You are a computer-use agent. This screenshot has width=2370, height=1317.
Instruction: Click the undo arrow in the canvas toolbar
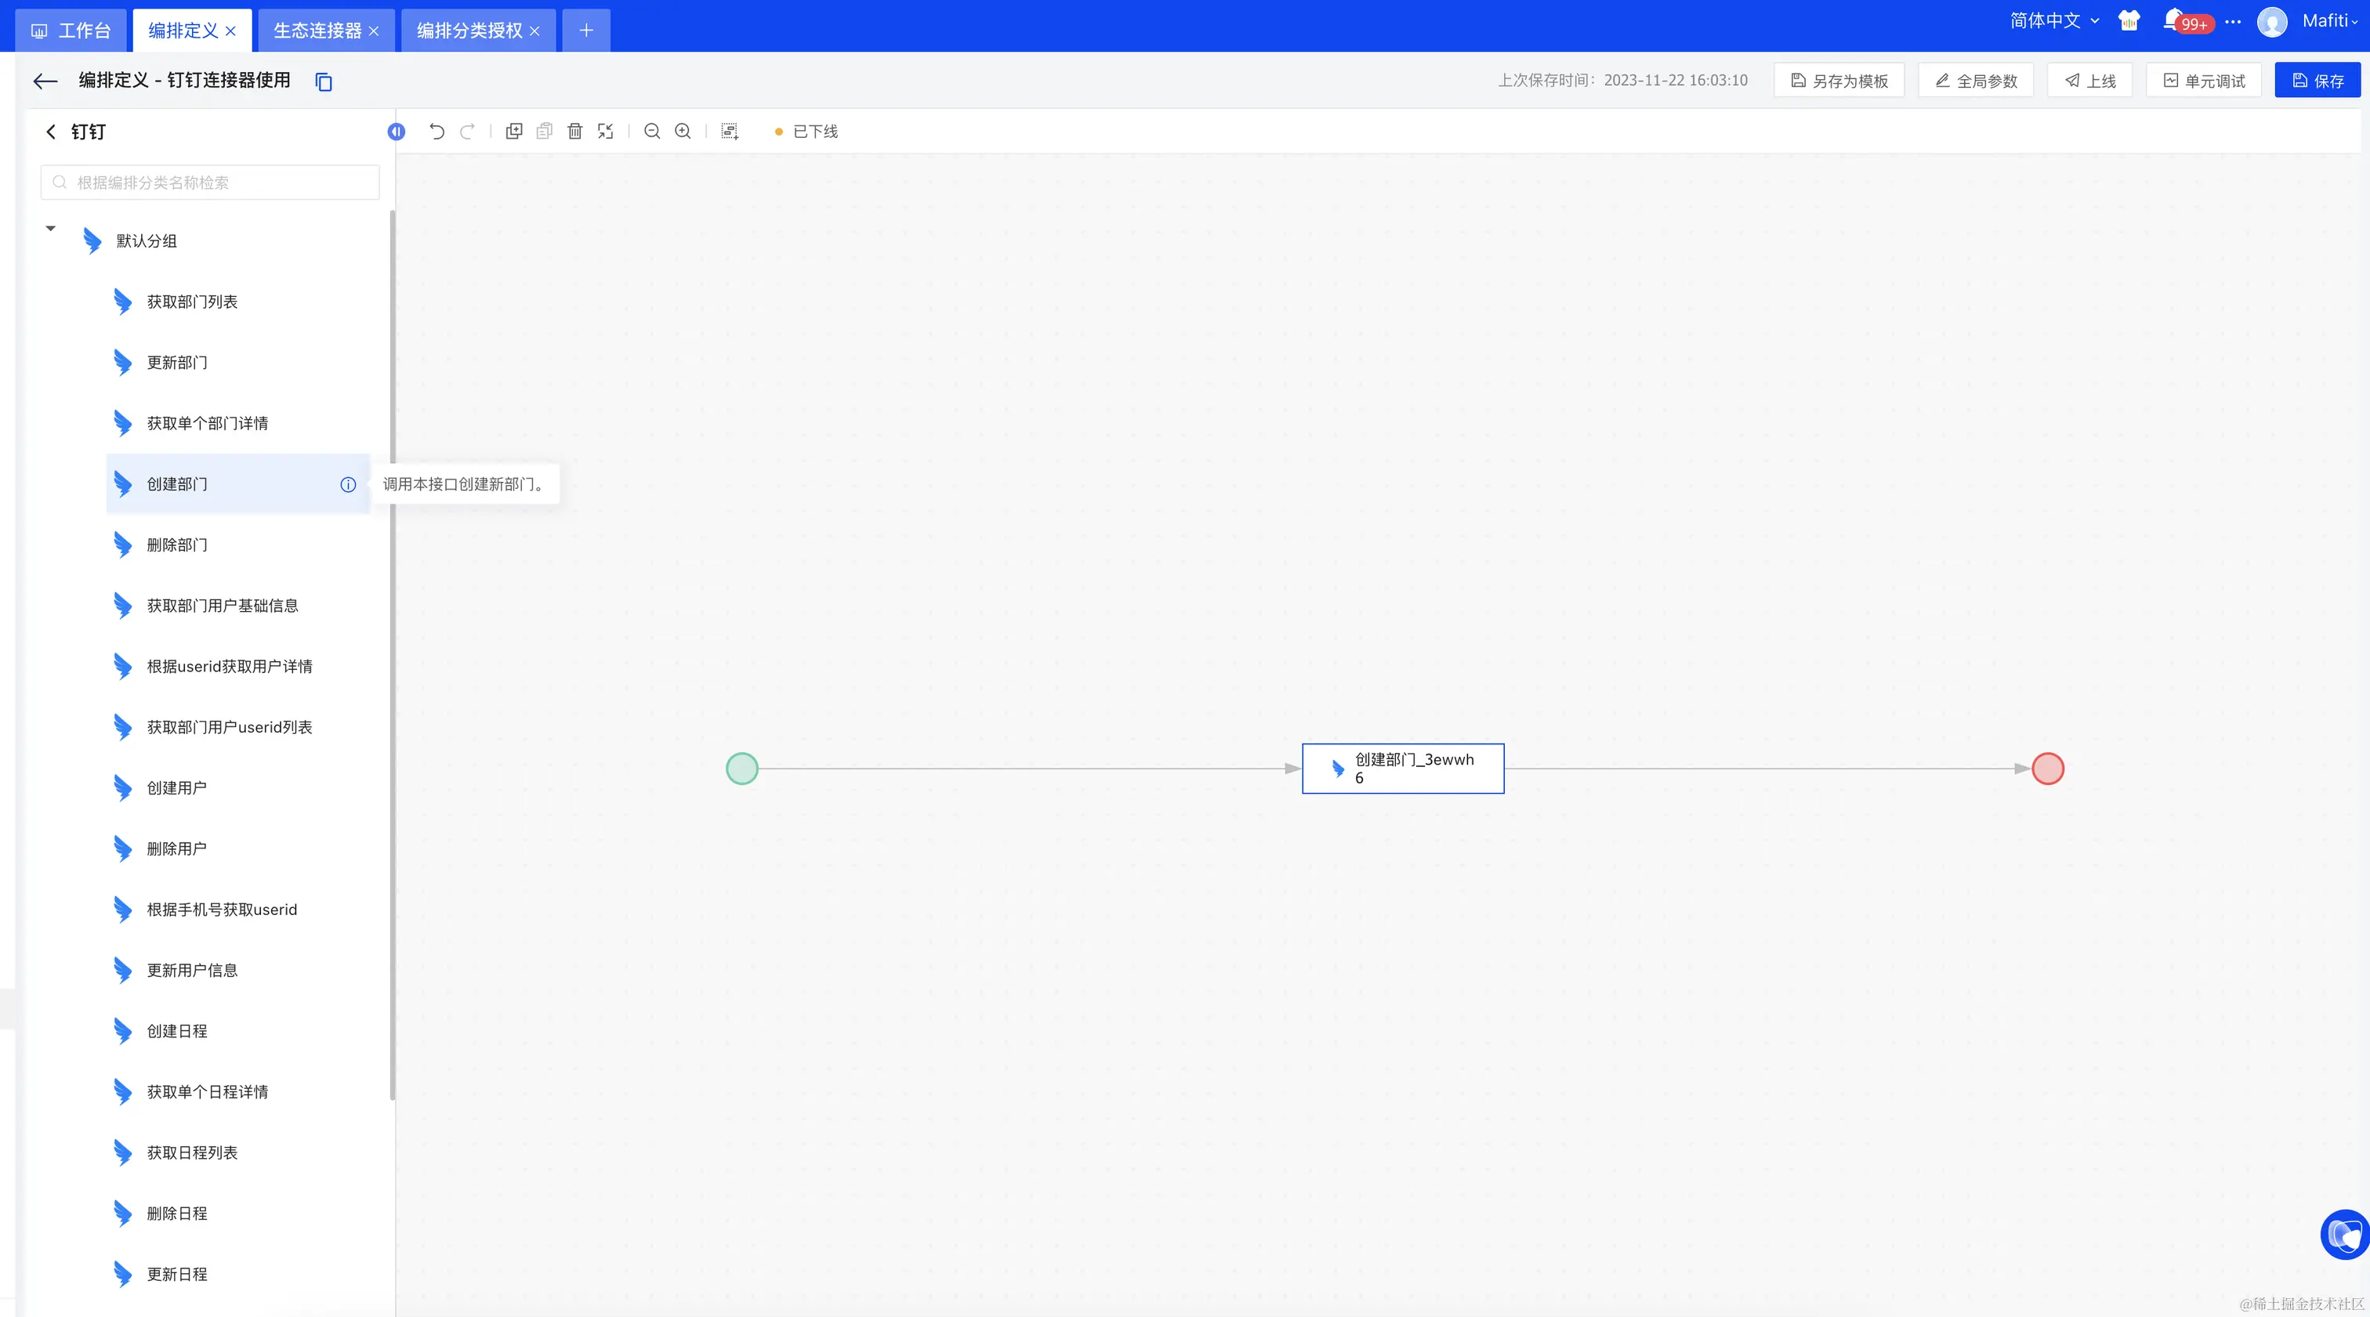[437, 132]
